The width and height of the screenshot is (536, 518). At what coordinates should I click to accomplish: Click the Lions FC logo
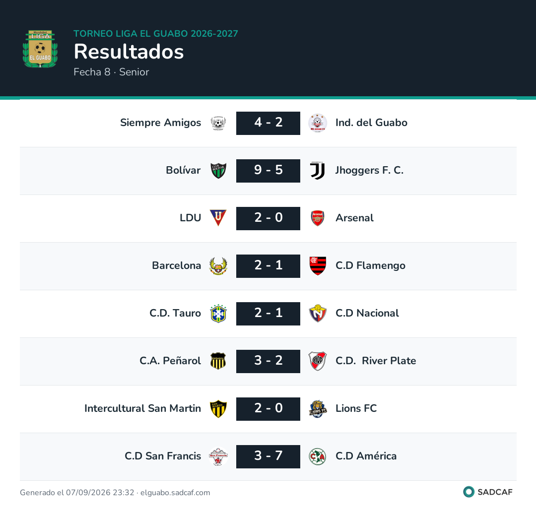coord(318,409)
